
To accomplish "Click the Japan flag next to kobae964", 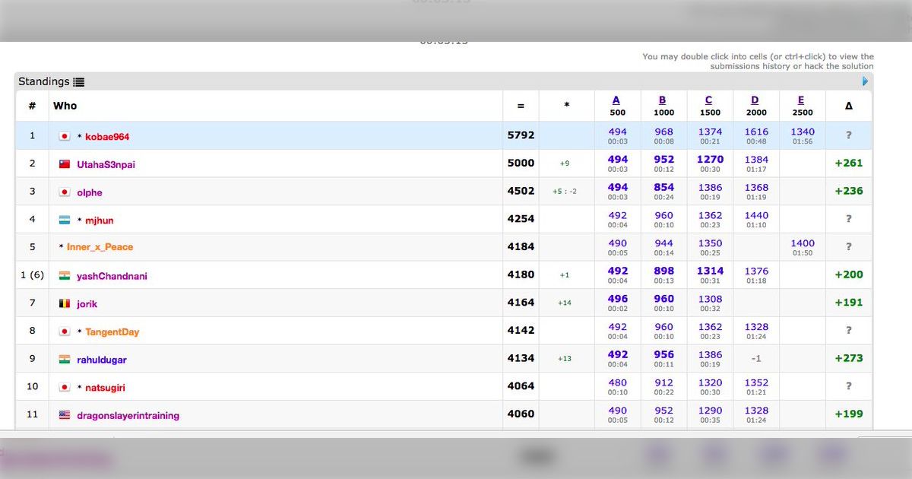I will tap(65, 137).
